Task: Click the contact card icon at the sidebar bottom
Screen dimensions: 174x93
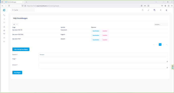Action: 4,41
